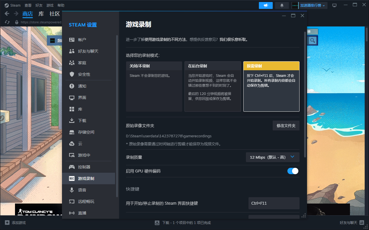369x230 pixels.
Task: Click the download status icon at bottom
Action: pyautogui.click(x=157, y=223)
